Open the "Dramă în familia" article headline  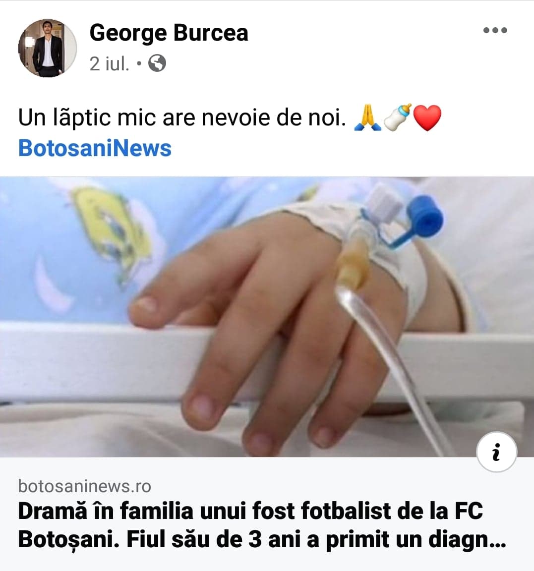tap(250, 512)
